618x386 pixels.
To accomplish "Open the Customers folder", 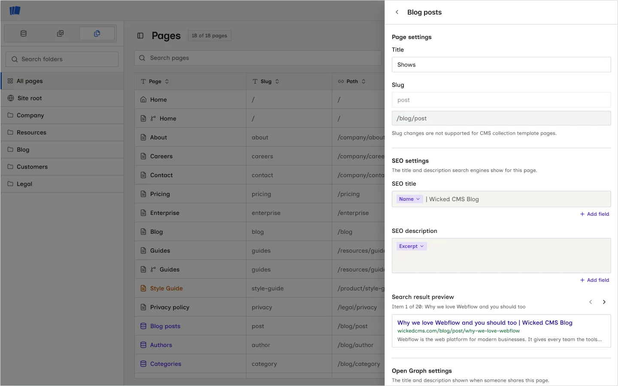I will pos(62,167).
